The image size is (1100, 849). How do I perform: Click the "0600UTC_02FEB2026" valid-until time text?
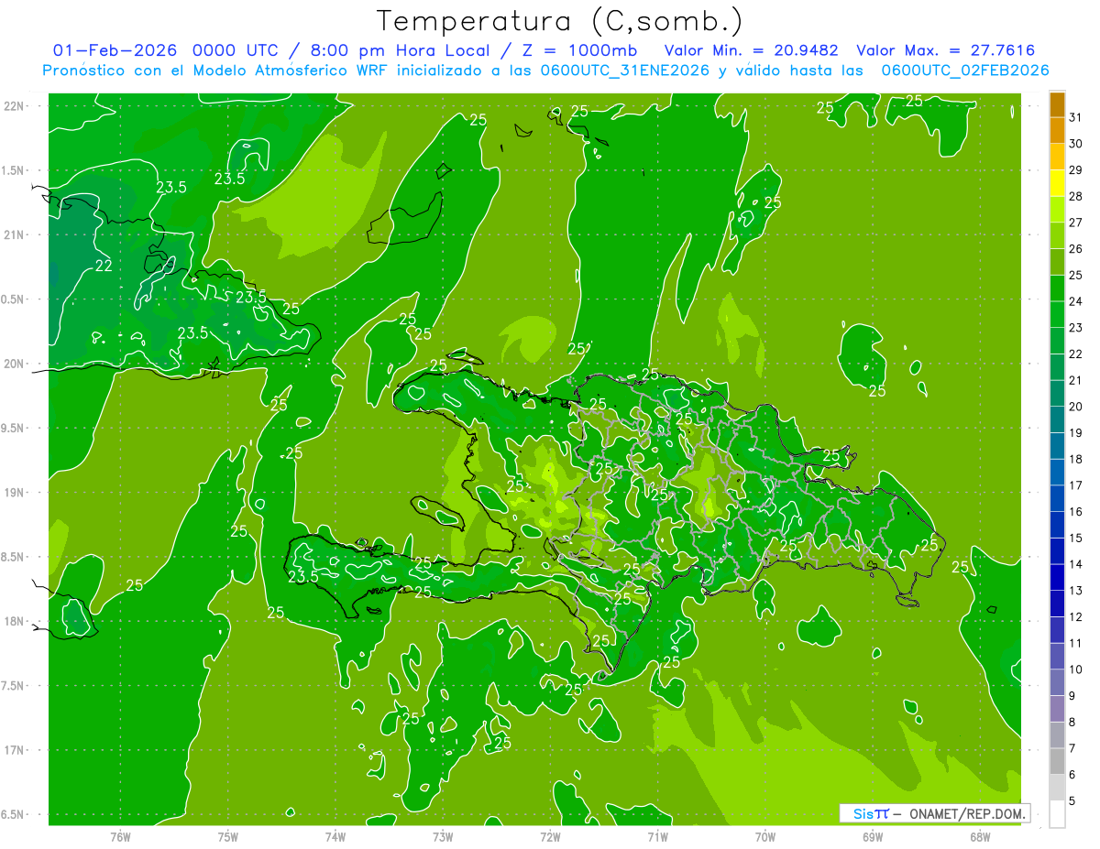(965, 71)
